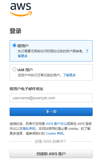Select the 根用户 radio button

click(x=14, y=45)
